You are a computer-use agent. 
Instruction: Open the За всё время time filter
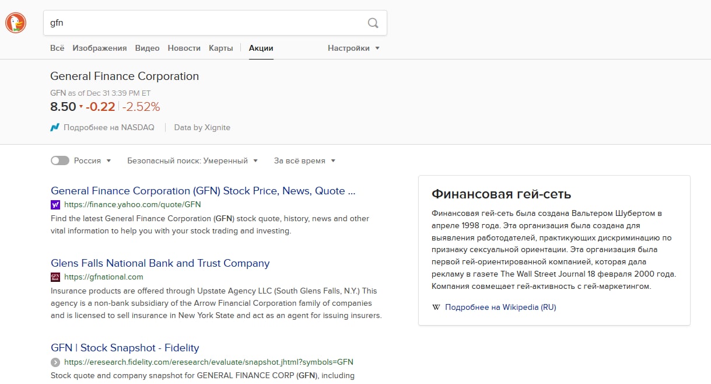(304, 160)
